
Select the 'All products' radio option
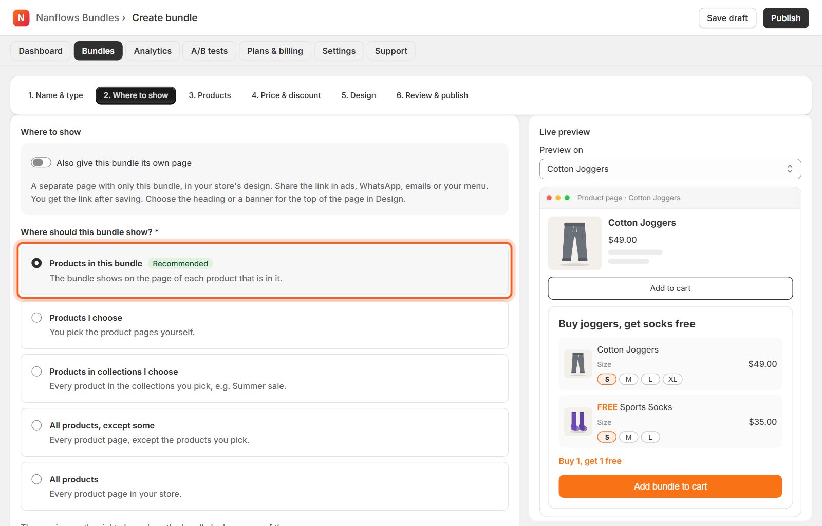[36, 479]
